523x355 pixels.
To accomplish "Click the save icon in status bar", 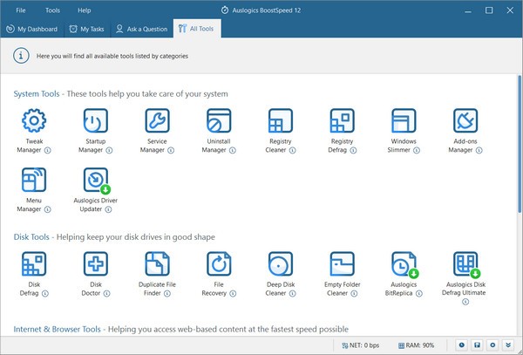I will 478,345.
